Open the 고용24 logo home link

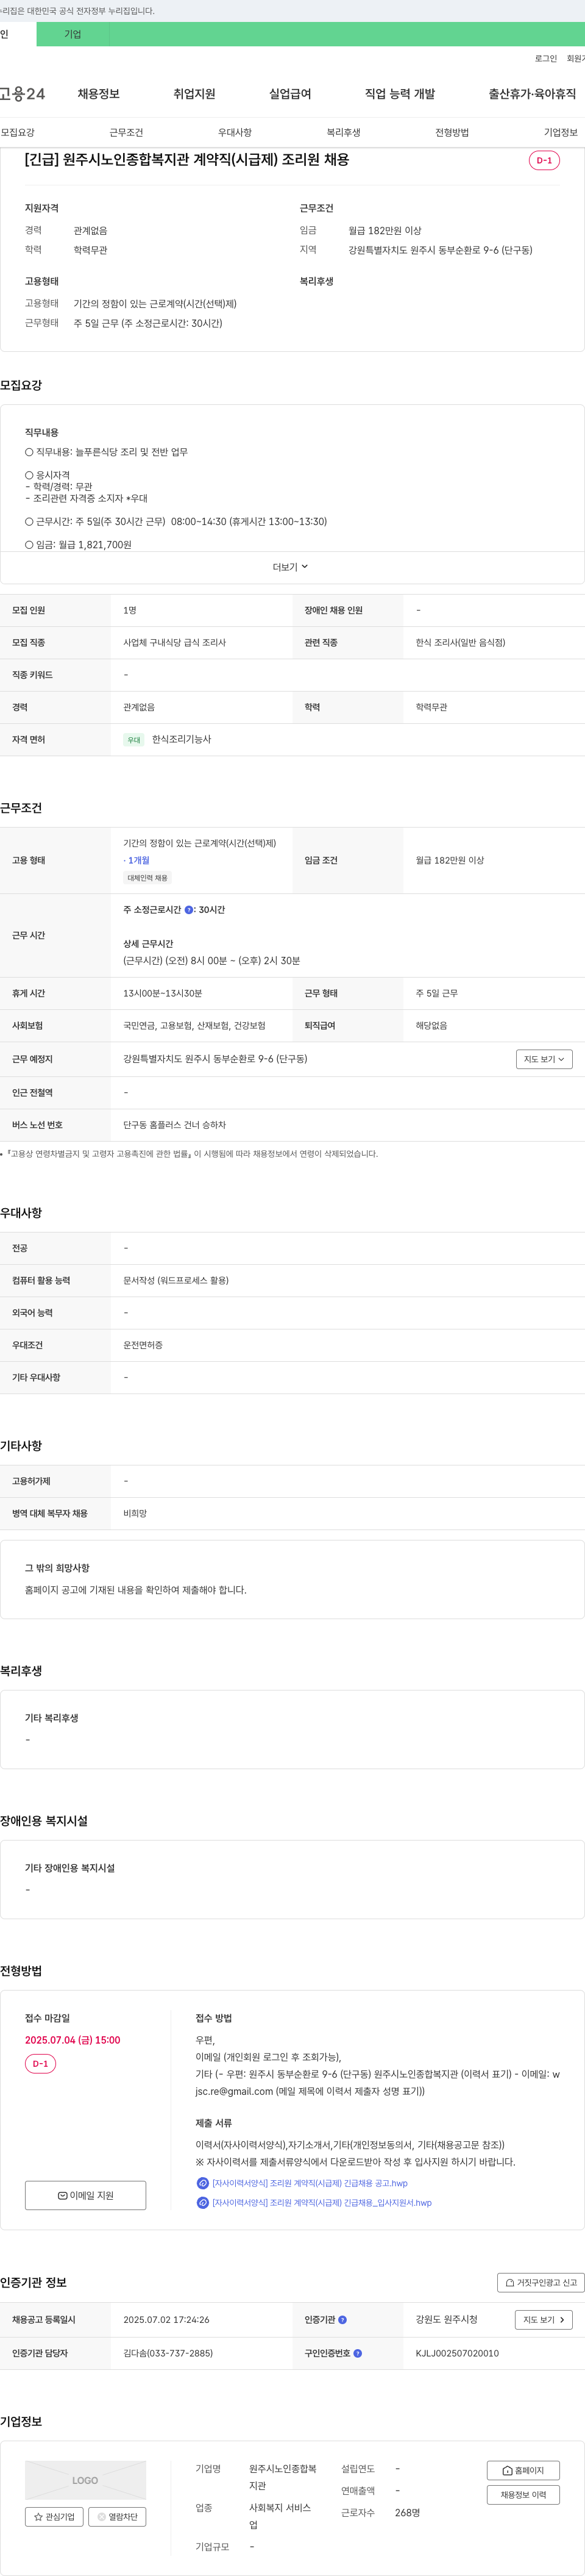[x=22, y=94]
